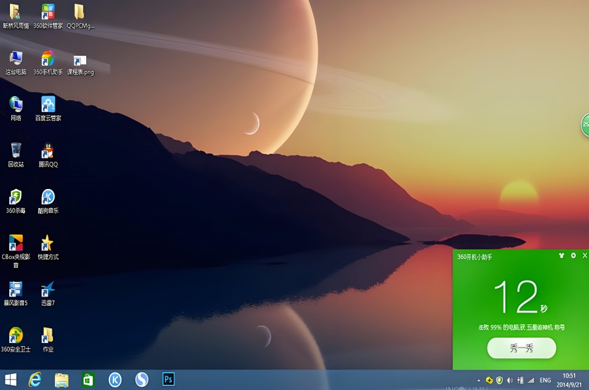Image resolution: width=589 pixels, height=390 pixels.
Task: Switch input language via ENG indicator
Action: (x=545, y=380)
